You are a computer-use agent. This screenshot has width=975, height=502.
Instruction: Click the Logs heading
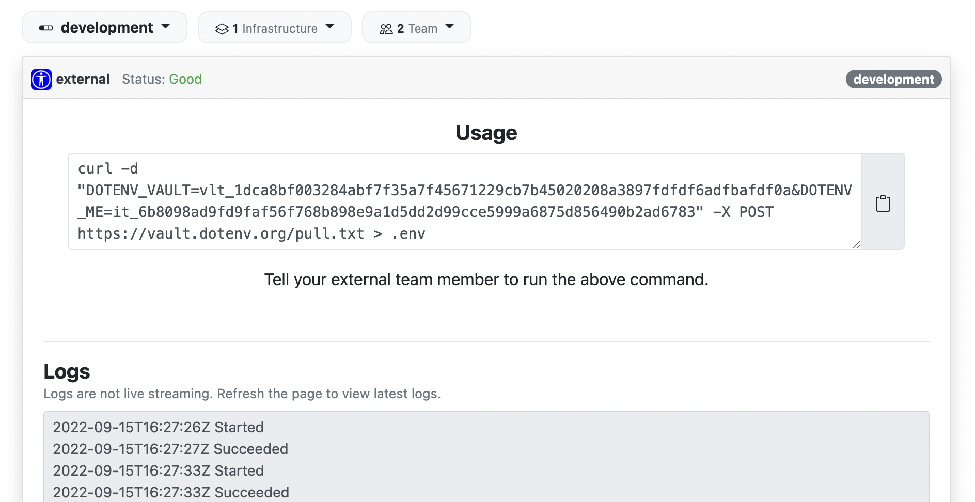67,372
